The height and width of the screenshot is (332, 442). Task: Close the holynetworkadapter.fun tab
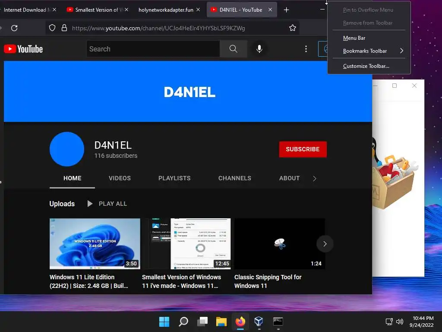click(x=198, y=10)
